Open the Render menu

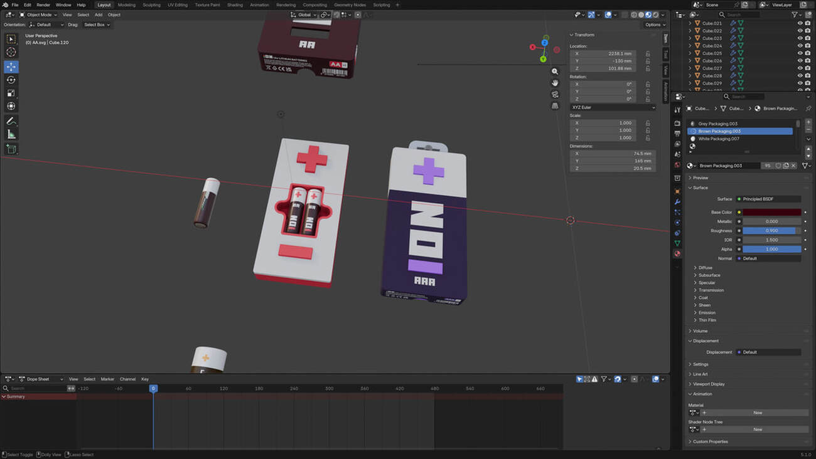(x=43, y=5)
